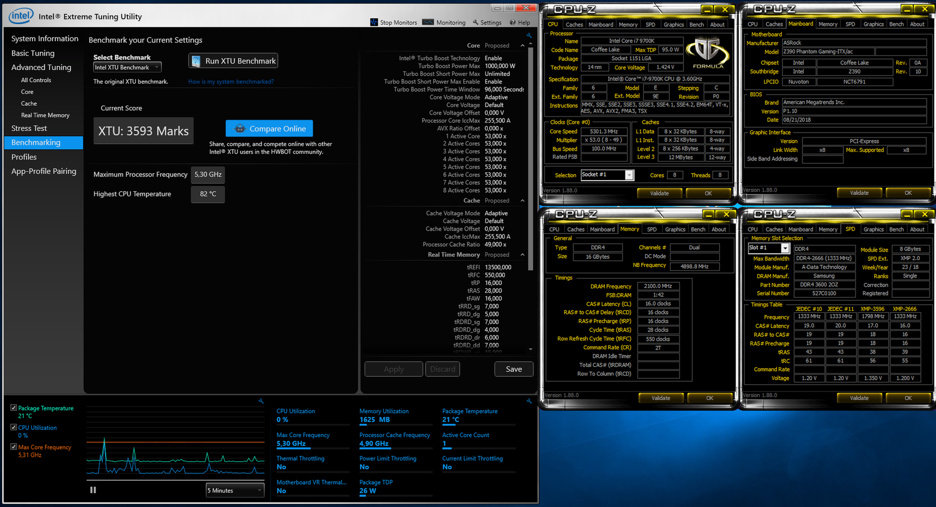Click the Intel logo in XTU header
Image resolution: width=936 pixels, height=507 pixels.
pyautogui.click(x=21, y=16)
